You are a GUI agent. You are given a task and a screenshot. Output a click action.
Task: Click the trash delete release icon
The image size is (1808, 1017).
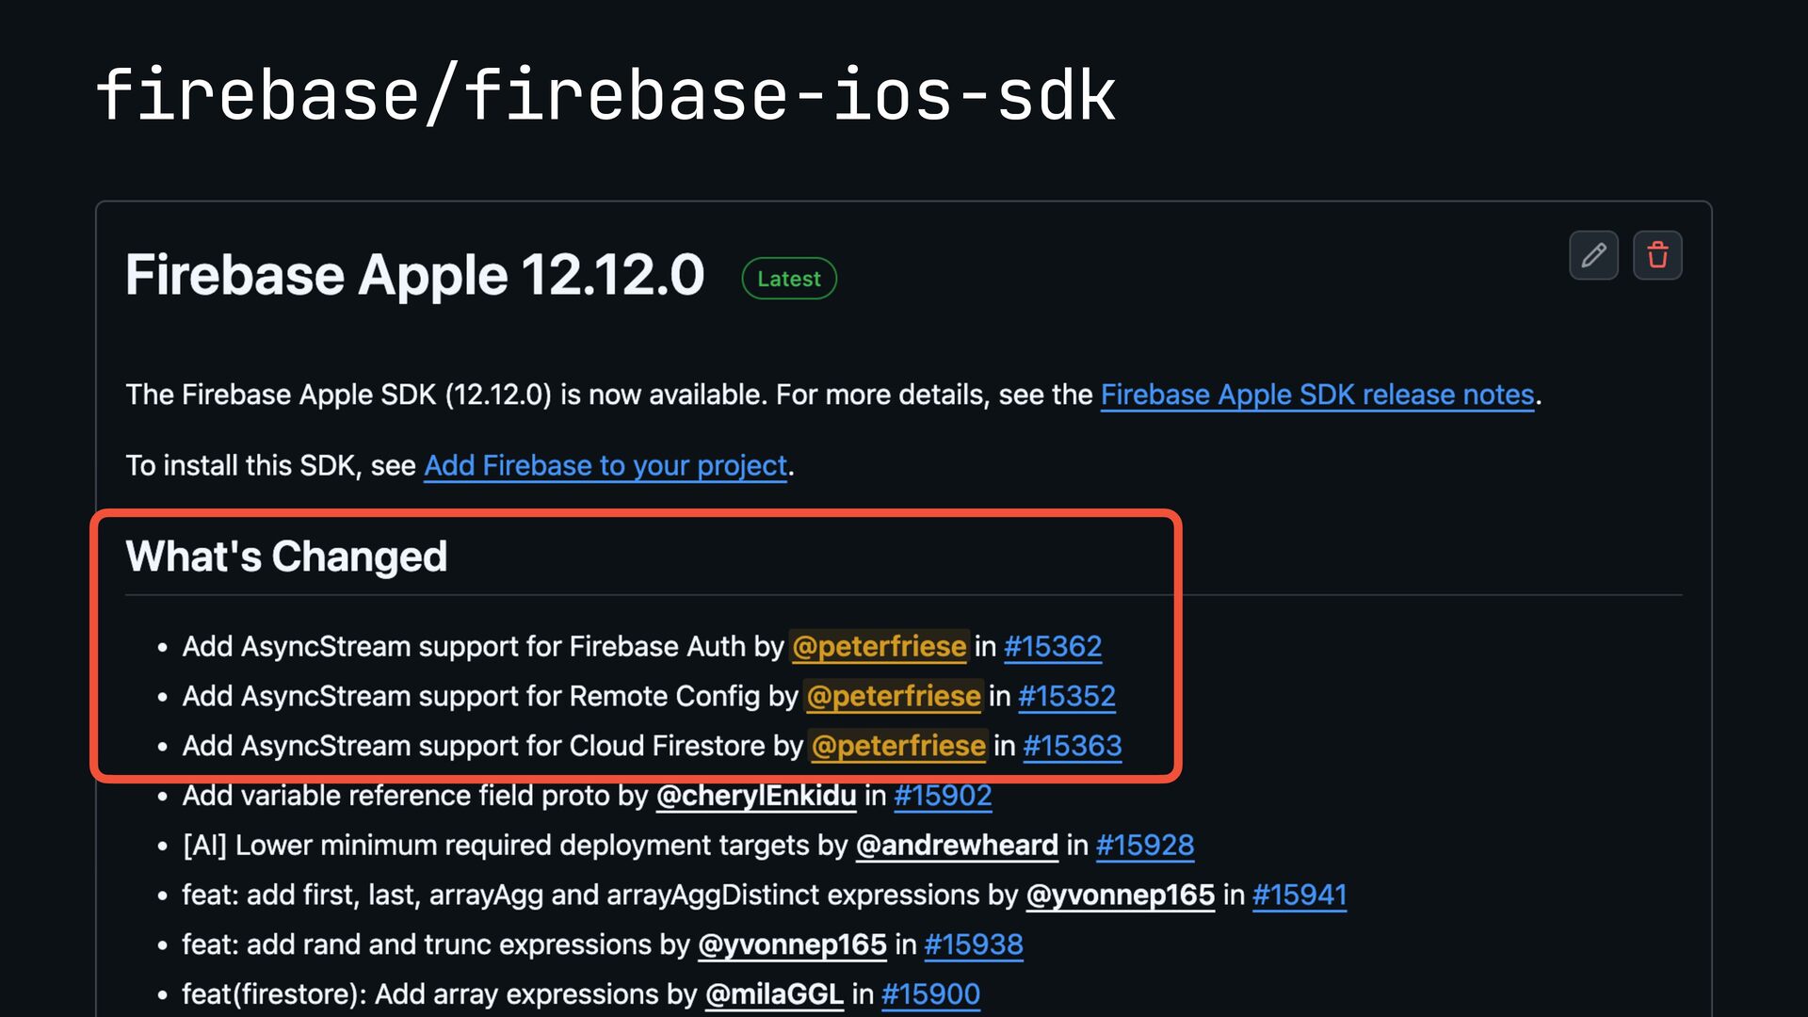[1657, 255]
